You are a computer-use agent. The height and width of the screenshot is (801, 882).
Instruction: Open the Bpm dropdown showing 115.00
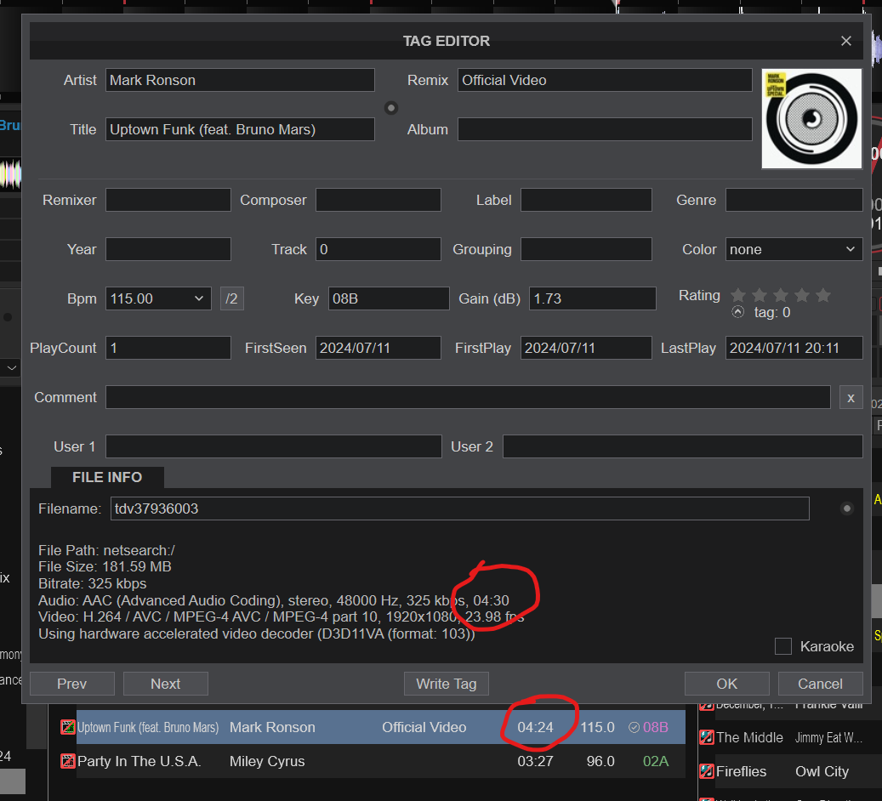[x=158, y=298]
